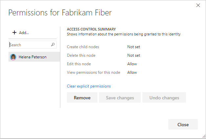Click the View permissions for this node label

(x=93, y=72)
